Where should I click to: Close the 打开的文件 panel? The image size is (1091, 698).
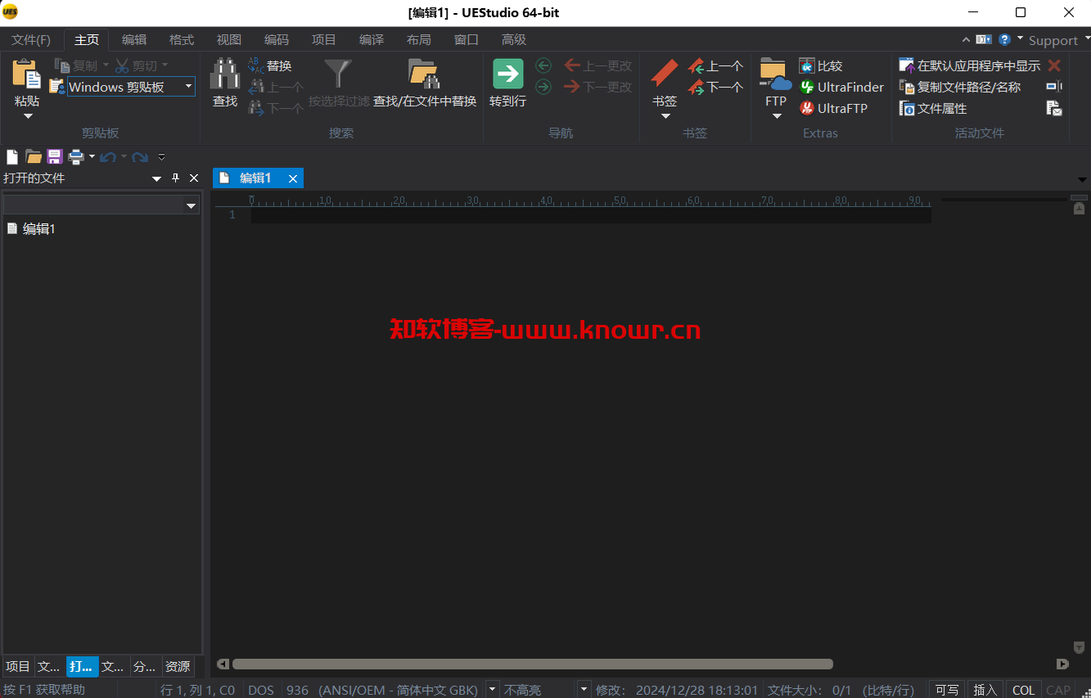click(x=194, y=178)
